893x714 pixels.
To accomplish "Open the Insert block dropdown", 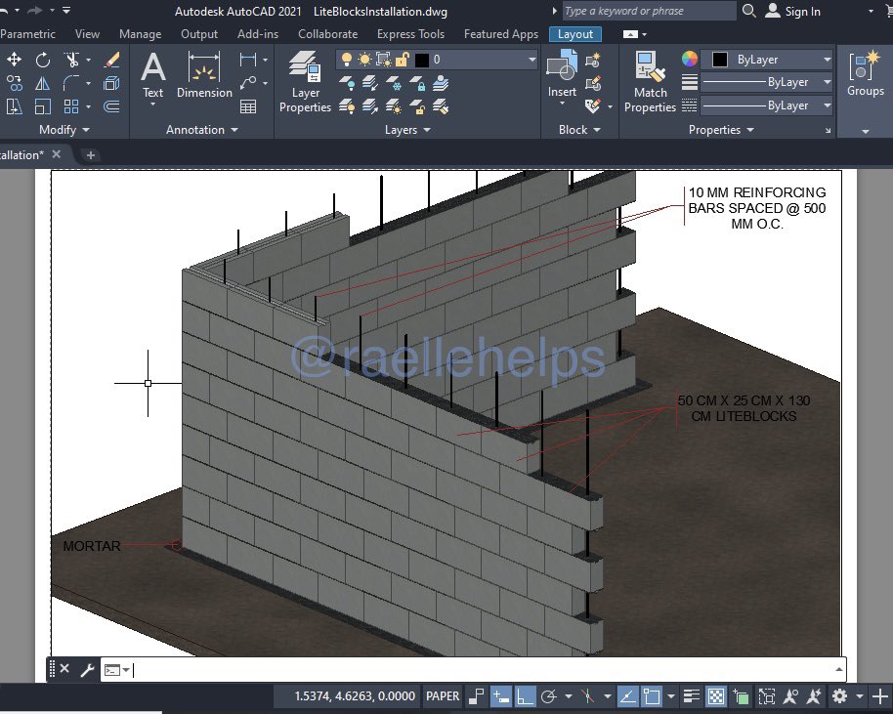I will 562,104.
